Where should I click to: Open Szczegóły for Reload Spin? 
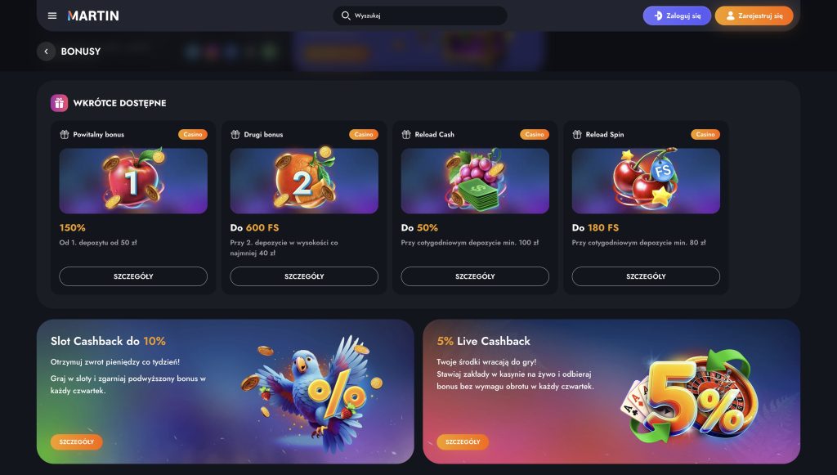646,276
